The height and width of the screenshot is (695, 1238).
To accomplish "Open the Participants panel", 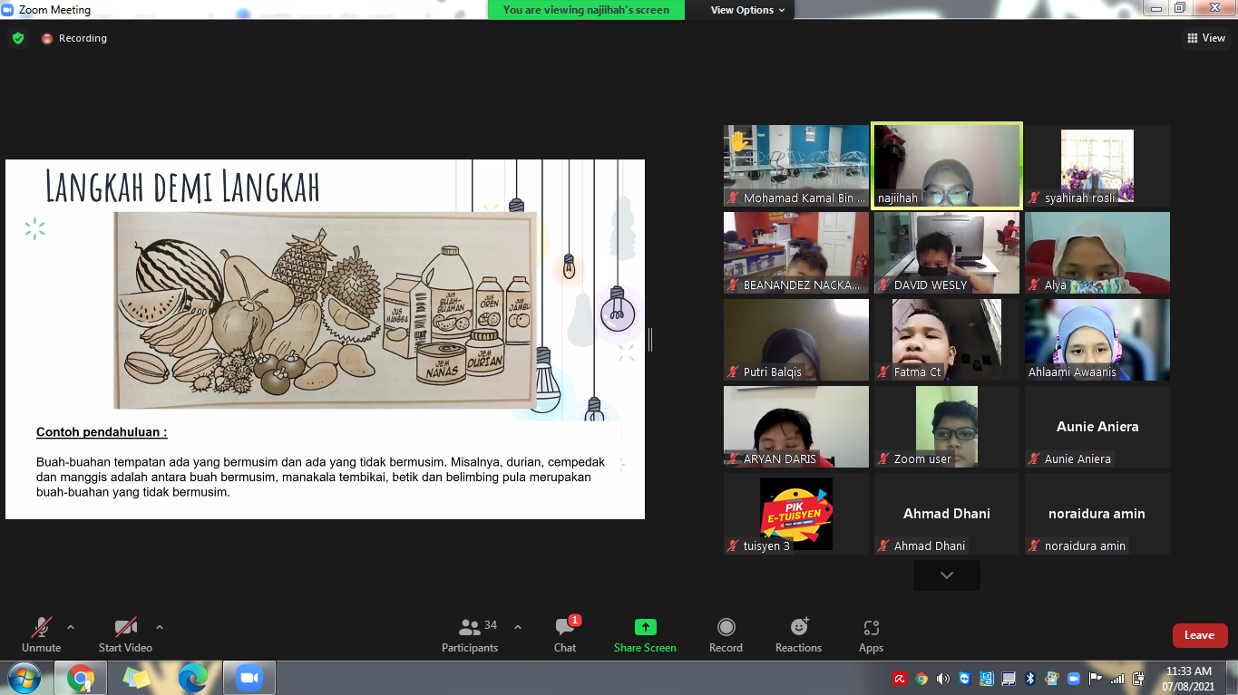I will click(x=470, y=634).
